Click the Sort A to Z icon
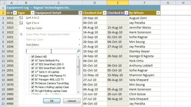 (x=21, y=18)
